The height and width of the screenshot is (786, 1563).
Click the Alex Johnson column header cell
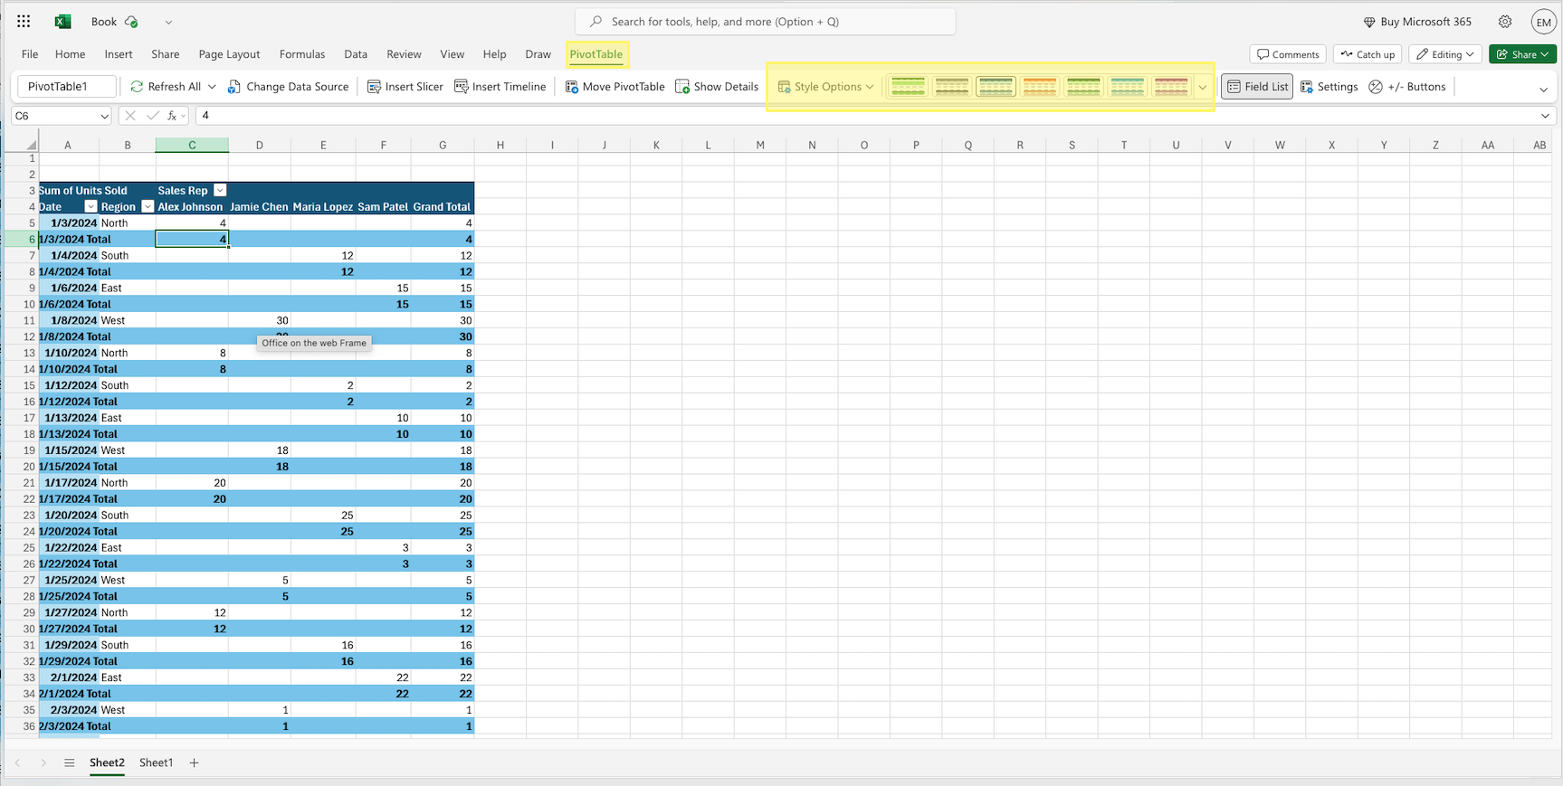click(192, 207)
